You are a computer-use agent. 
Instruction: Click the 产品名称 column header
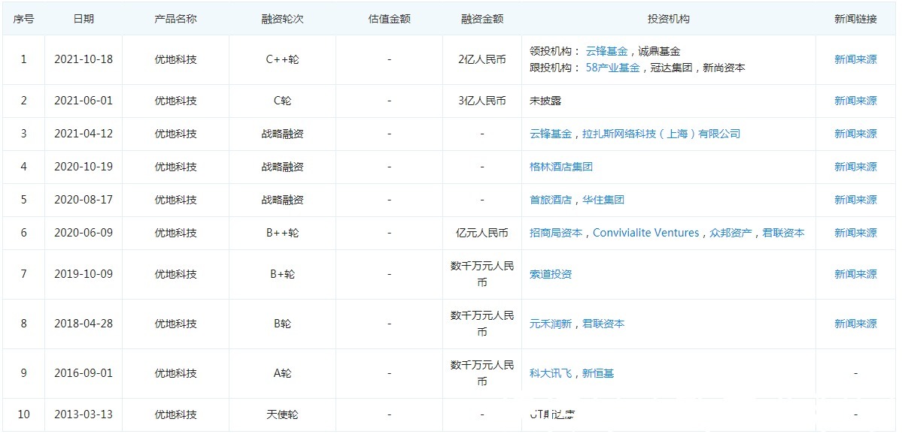click(x=175, y=18)
